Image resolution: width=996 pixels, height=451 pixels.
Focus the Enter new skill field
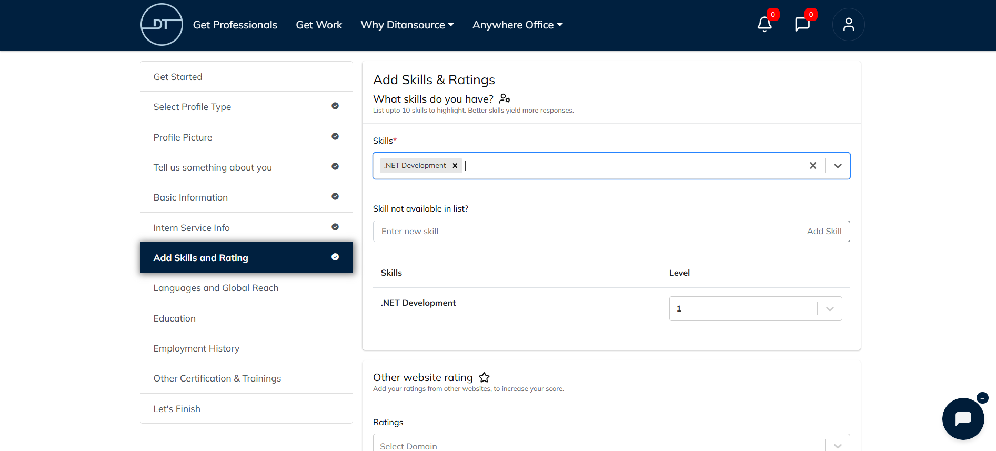[x=586, y=231]
